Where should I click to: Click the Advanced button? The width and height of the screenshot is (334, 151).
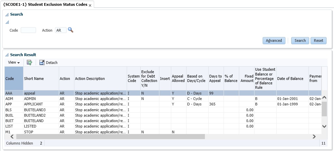click(274, 40)
